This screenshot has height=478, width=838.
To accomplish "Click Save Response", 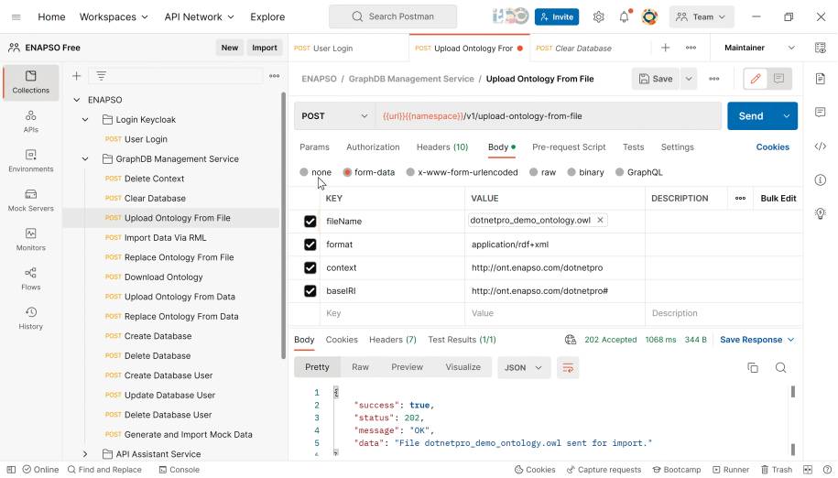I will (x=756, y=340).
